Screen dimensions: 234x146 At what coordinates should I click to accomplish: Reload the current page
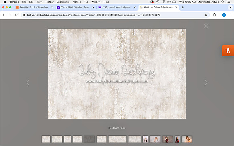coord(17,15)
